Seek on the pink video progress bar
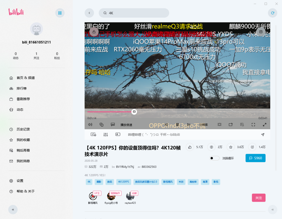 pos(177,112)
